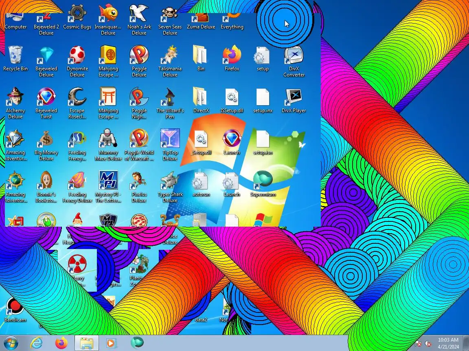Open Supermium from the taskbar
The width and height of the screenshot is (469, 351).
click(x=137, y=342)
